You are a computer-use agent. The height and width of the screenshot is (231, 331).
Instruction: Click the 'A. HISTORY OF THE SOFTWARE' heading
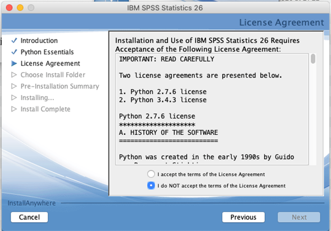click(169, 133)
